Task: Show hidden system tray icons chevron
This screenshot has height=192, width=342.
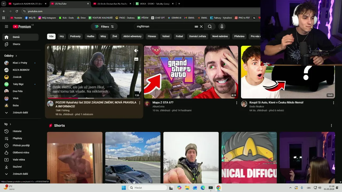Action: pos(290,188)
